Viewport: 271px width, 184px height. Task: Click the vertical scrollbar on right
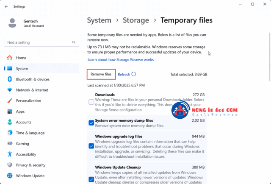(270, 57)
